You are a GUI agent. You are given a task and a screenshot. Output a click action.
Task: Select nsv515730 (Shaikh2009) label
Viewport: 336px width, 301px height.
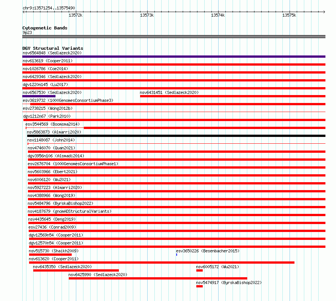pyautogui.click(x=54, y=251)
